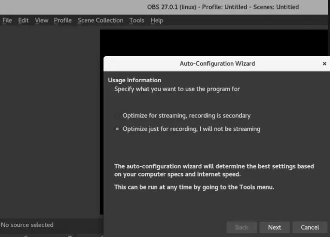Screen dimensions: 330x237
Task: Click the Next button in wizard
Action: coord(275,227)
